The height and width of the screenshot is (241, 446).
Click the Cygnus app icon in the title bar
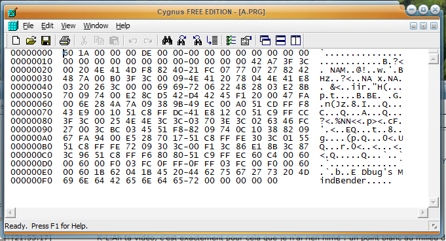[12, 12]
